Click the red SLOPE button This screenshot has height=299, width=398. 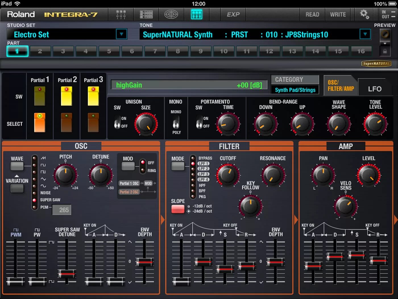(178, 209)
